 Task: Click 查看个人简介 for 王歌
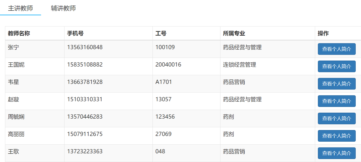coord(337,153)
